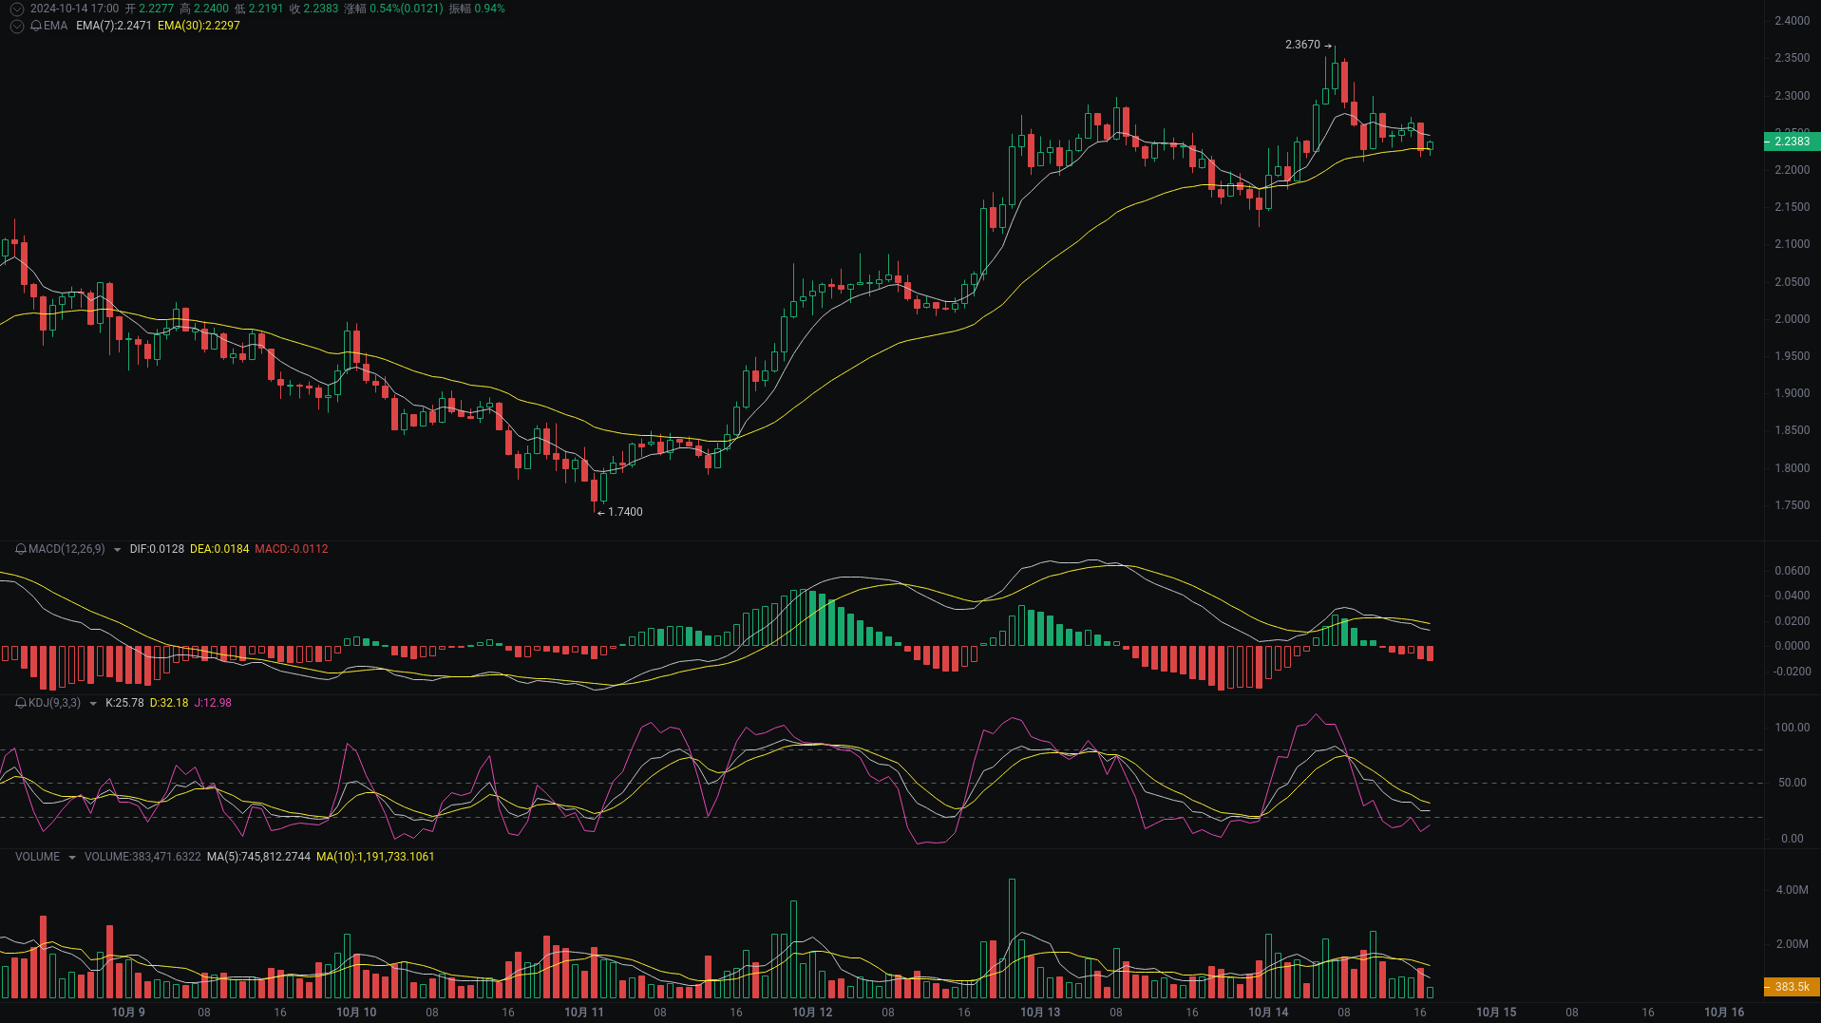
Task: Open the MACD(12,26,9) dropdown arrow
Action: [x=117, y=549]
